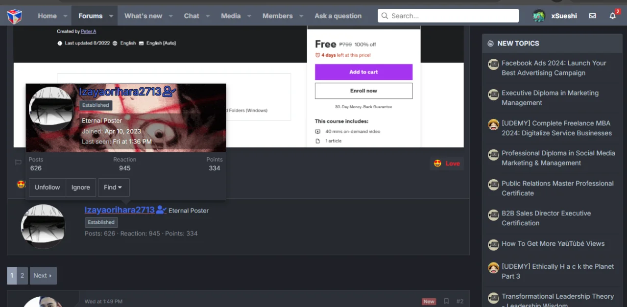Open the inbox envelope icon
The height and width of the screenshot is (307, 627).
click(x=593, y=16)
